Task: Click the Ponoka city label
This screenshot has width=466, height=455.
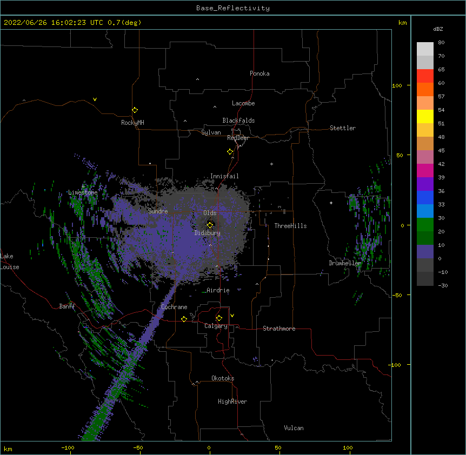Action: 259,73
